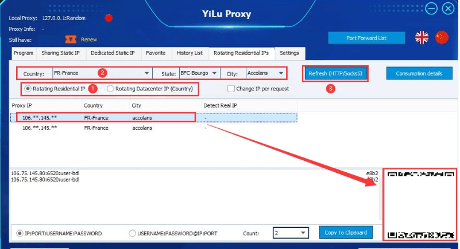Click the Renew link

[89, 39]
